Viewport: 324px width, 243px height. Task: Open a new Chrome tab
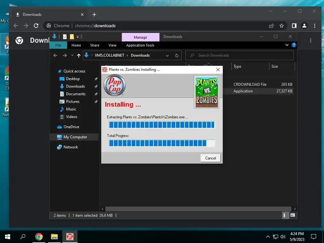[x=94, y=15]
